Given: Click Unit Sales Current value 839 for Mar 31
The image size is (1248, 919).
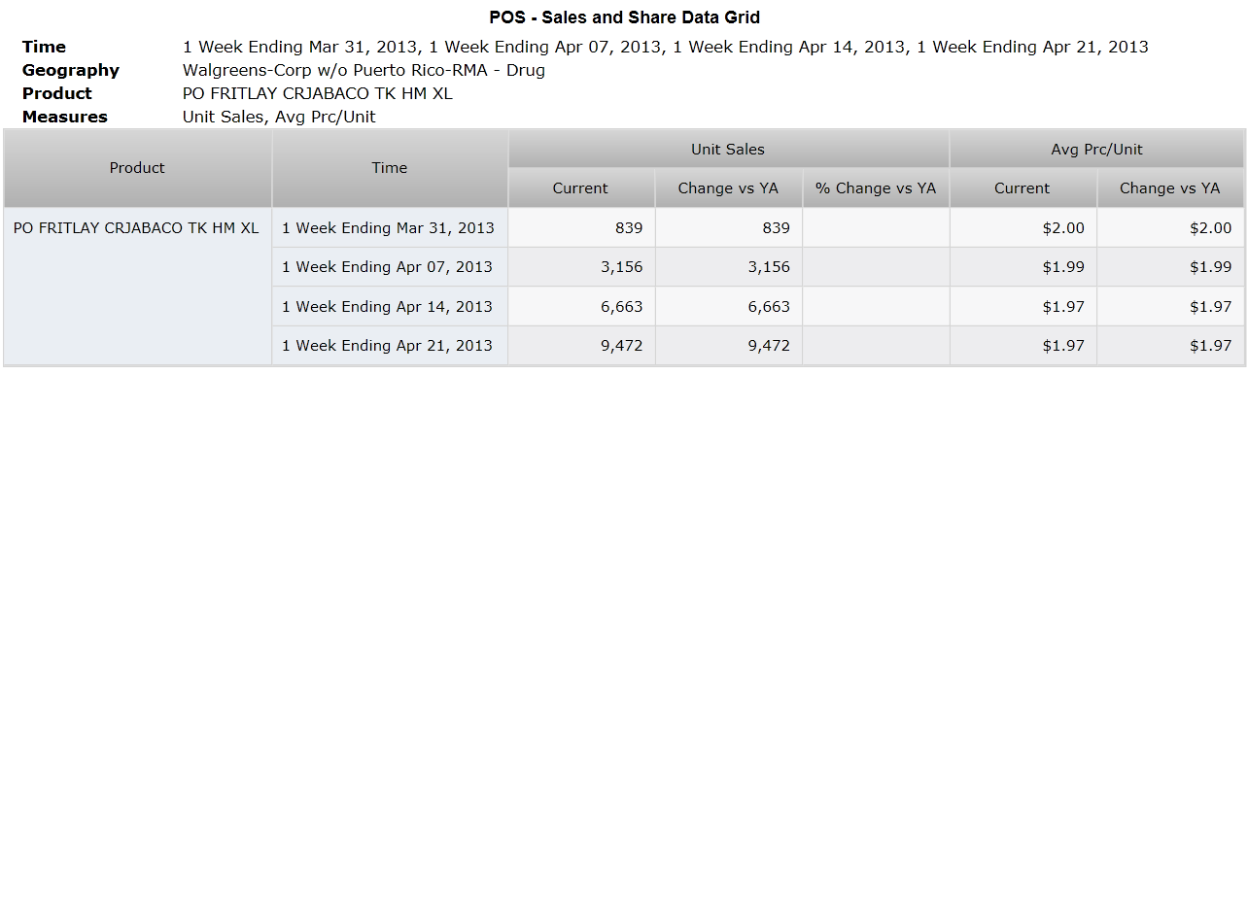Looking at the screenshot, I should (x=581, y=227).
